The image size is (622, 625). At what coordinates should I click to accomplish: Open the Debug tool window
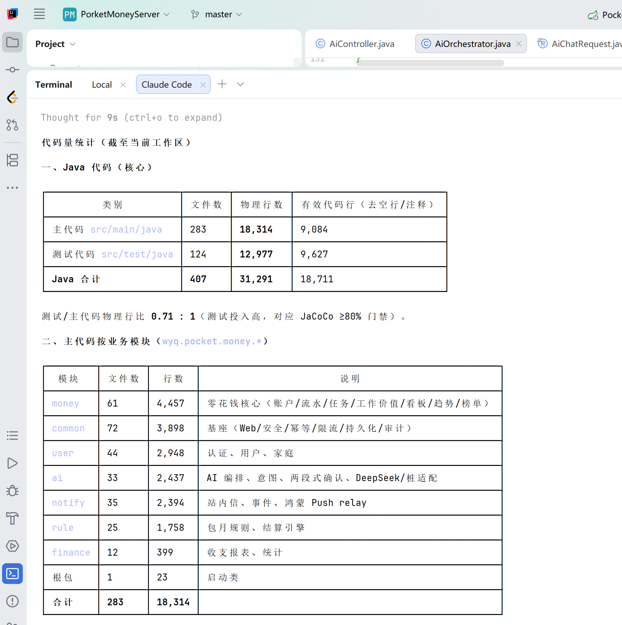point(12,491)
